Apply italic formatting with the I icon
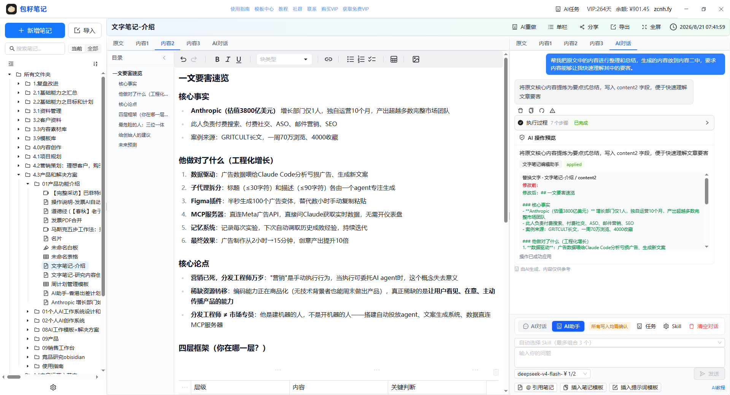730x395 pixels. 228,59
